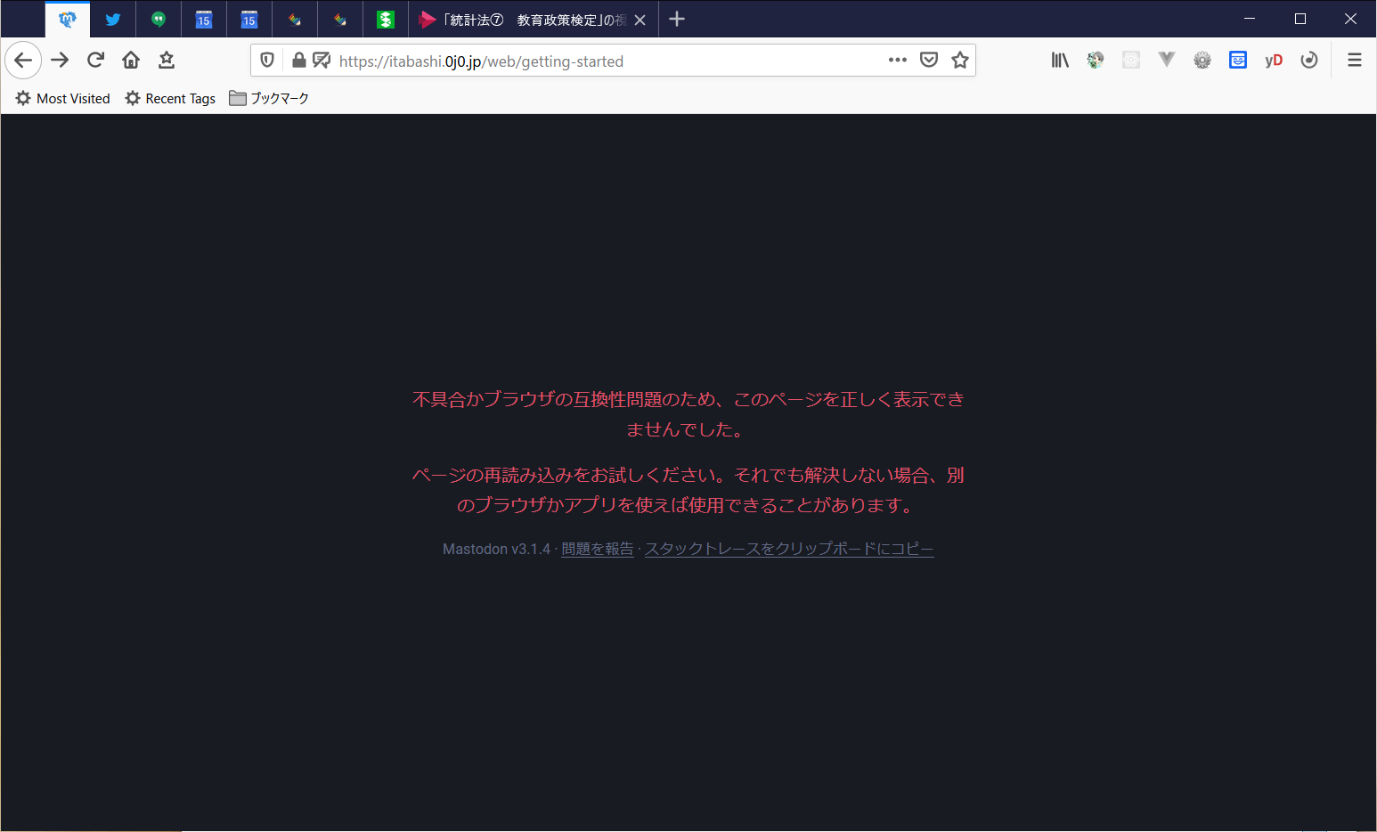Bookmark this page with star icon
Image resolution: width=1377 pixels, height=832 pixels.
960,60
